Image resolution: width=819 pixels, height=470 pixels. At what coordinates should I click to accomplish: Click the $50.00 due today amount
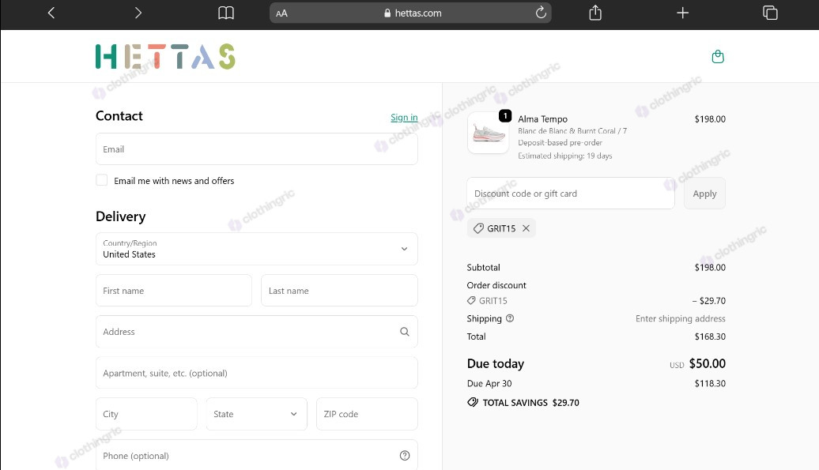[708, 363]
